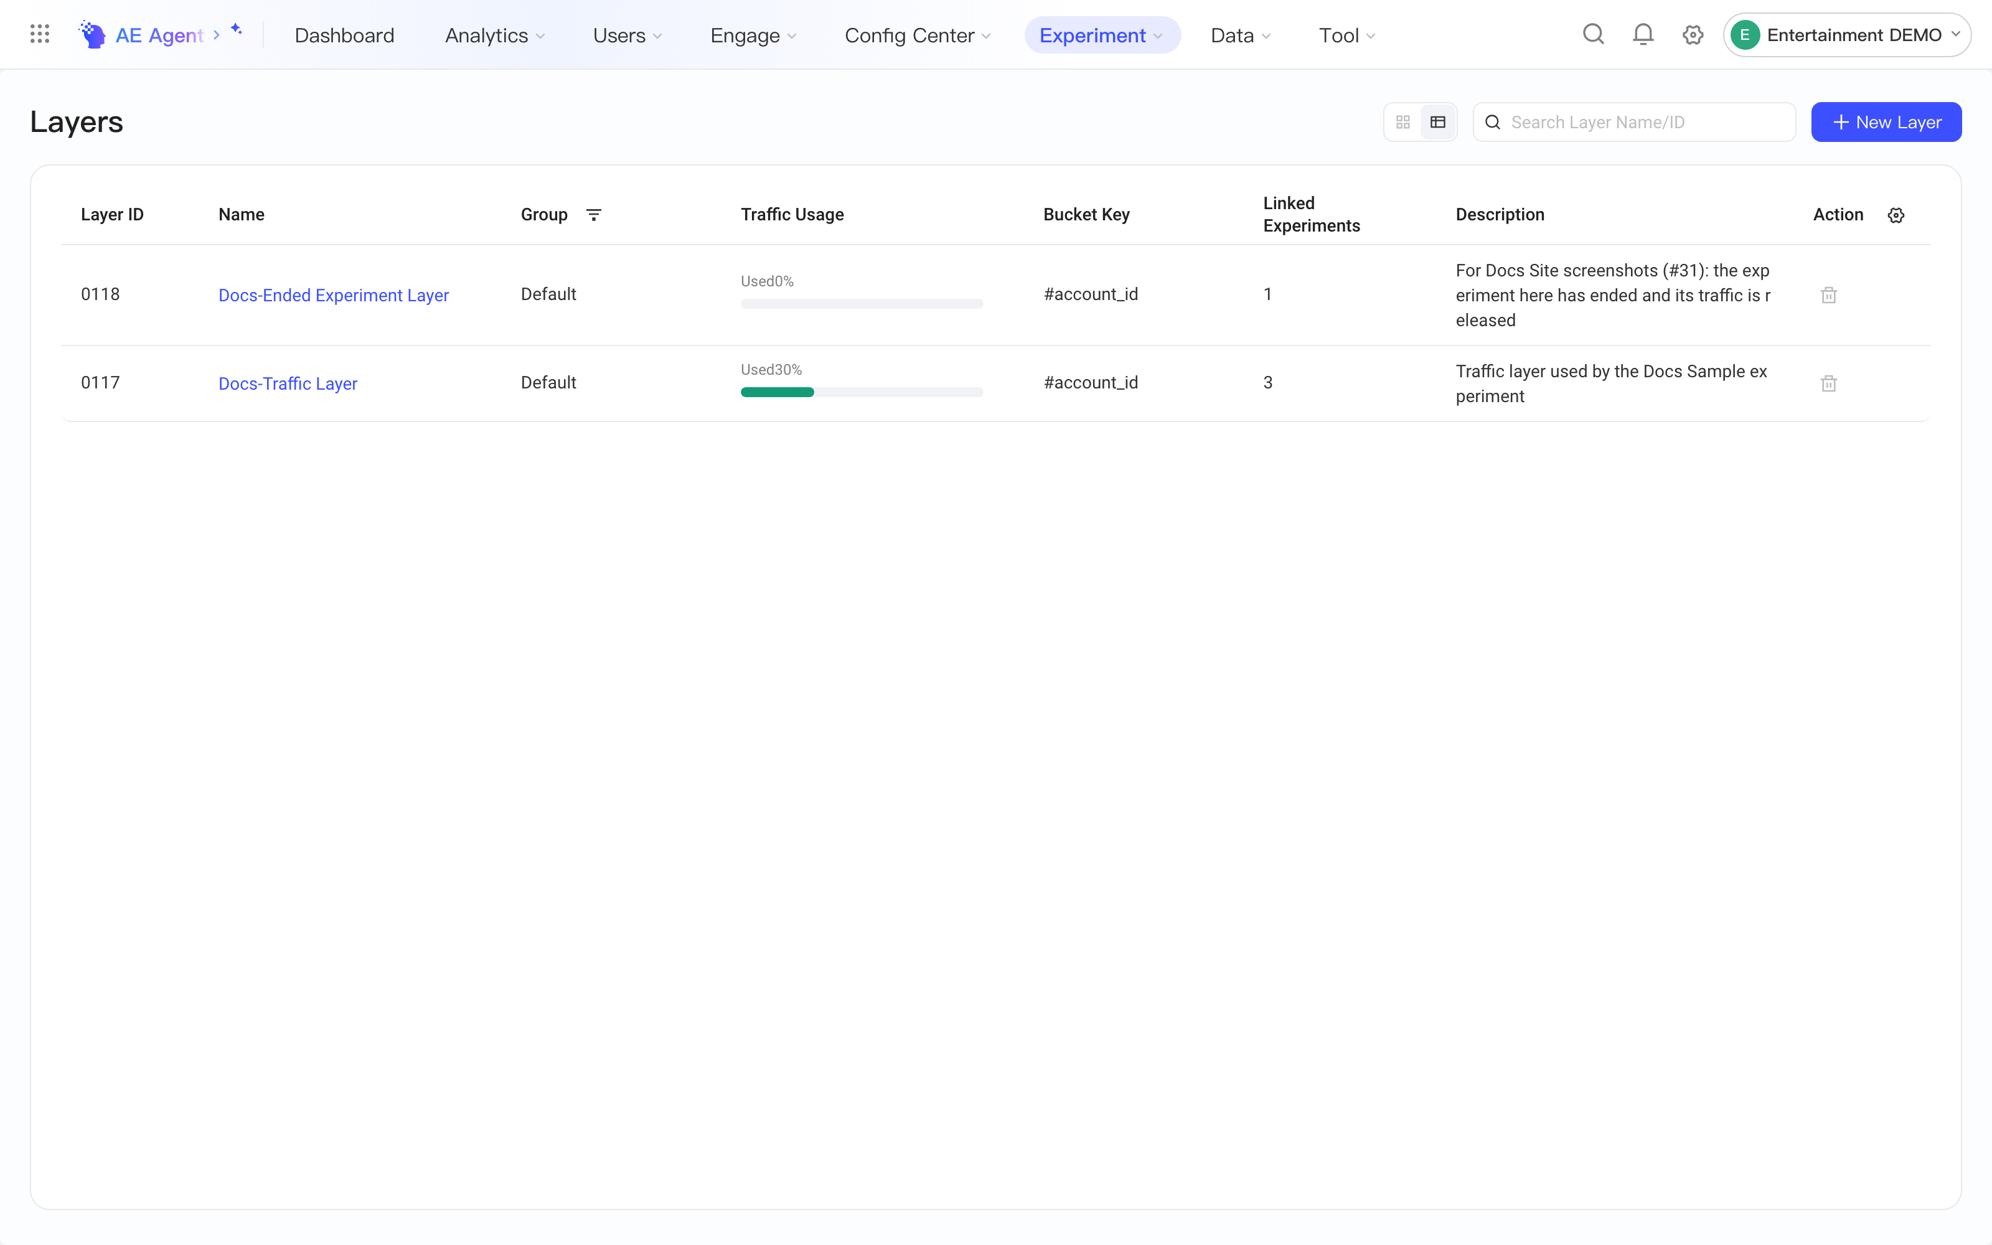
Task: Open the app grid launcher icon
Action: (x=39, y=34)
